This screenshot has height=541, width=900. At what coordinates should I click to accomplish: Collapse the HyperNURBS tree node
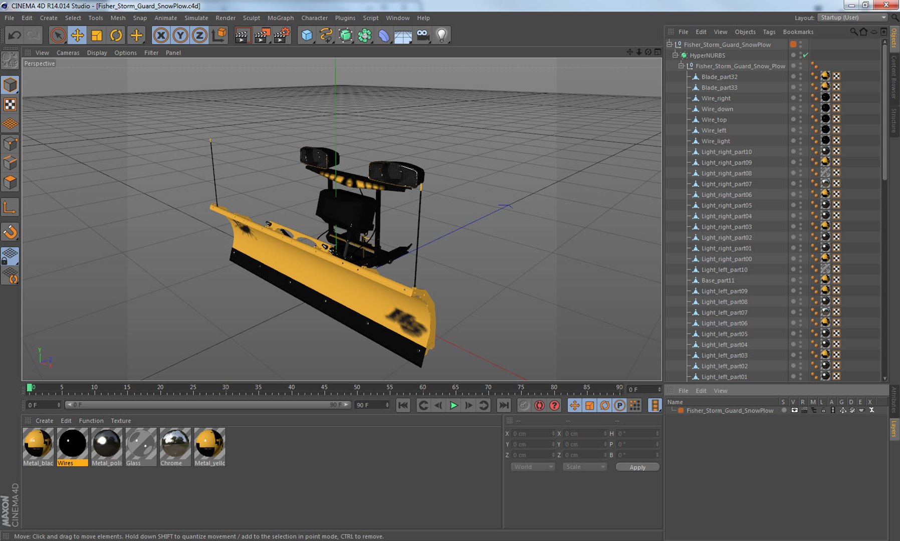(676, 55)
